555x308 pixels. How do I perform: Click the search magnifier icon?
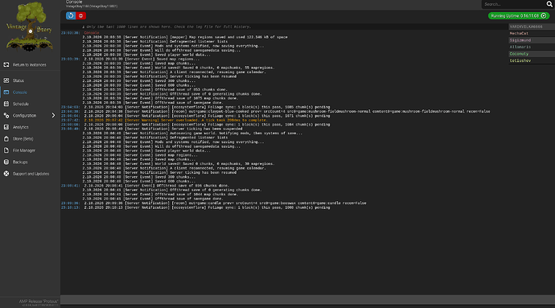549,4
